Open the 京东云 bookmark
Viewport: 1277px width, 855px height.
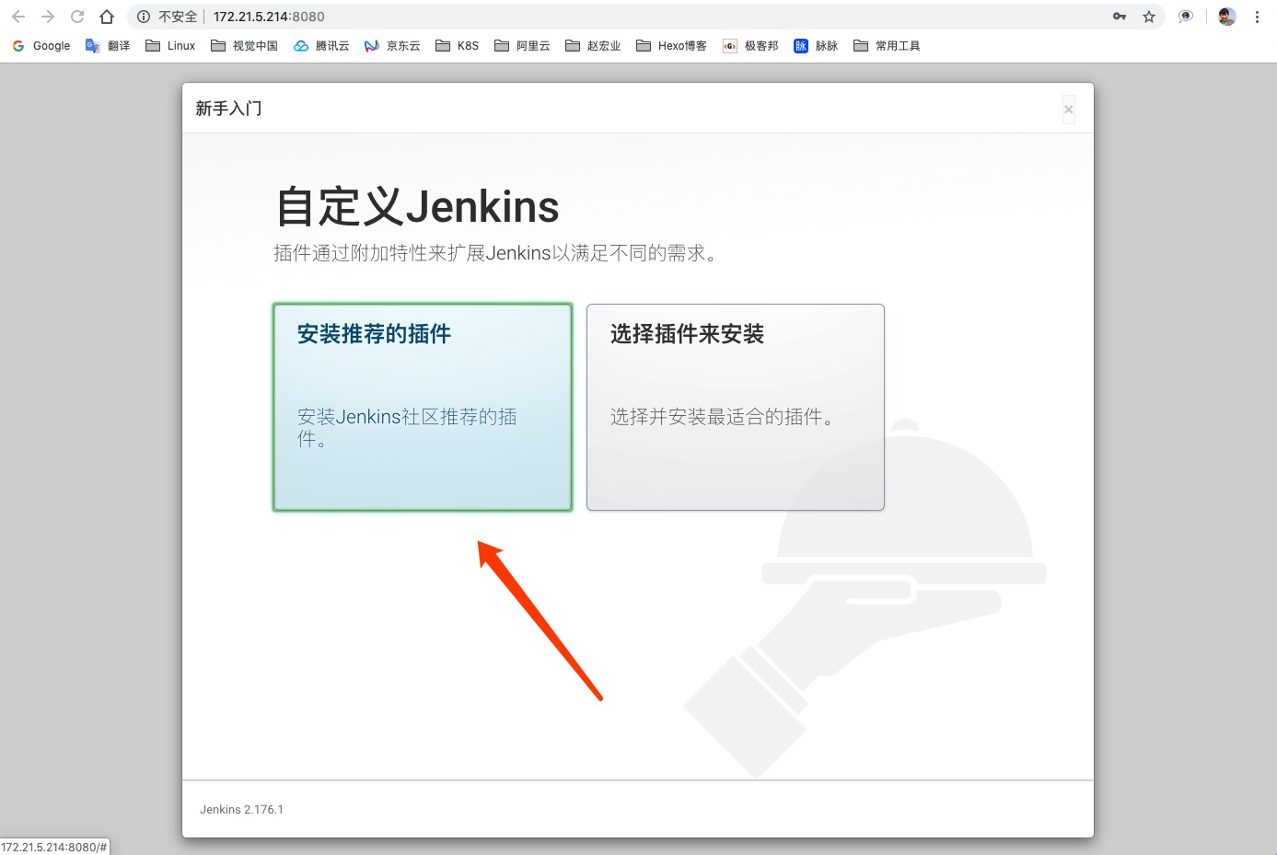pyautogui.click(x=392, y=46)
